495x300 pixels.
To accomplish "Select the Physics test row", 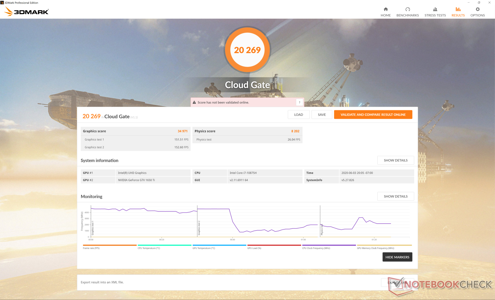I will click(x=247, y=139).
